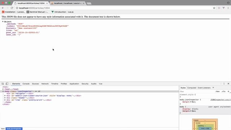Click the user_id value '1'
The width and height of the screenshot is (231, 130).
[19, 35]
